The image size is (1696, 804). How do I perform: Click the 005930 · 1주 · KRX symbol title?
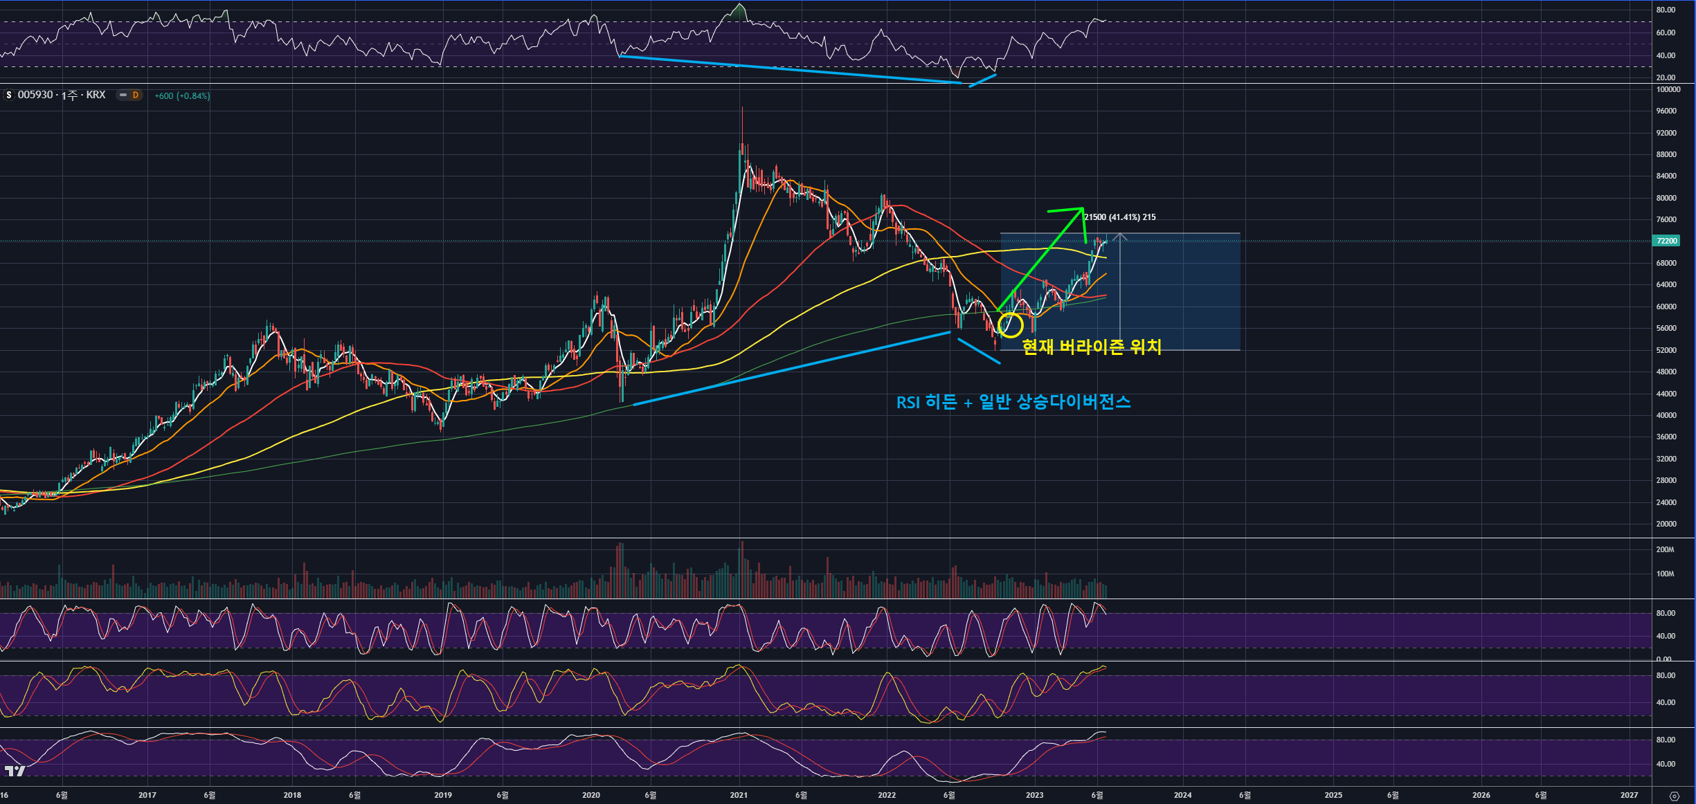pyautogui.click(x=61, y=95)
